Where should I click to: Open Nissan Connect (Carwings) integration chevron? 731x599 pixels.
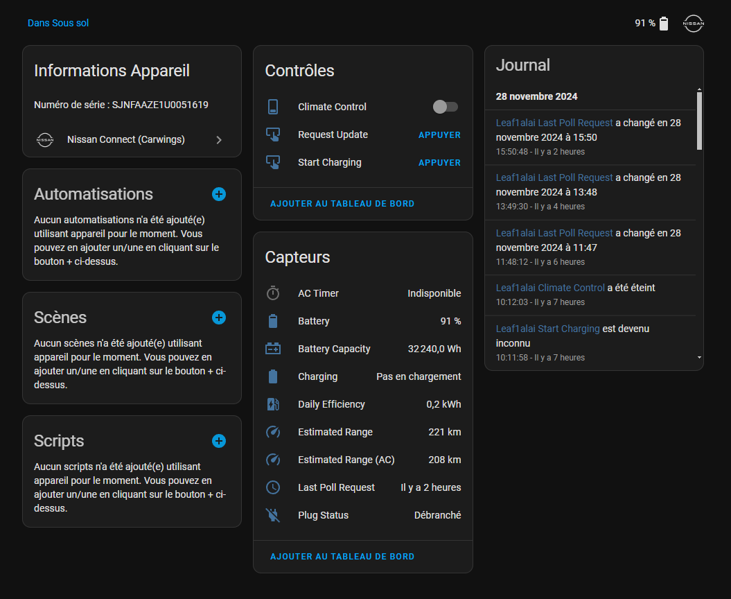[x=219, y=140]
